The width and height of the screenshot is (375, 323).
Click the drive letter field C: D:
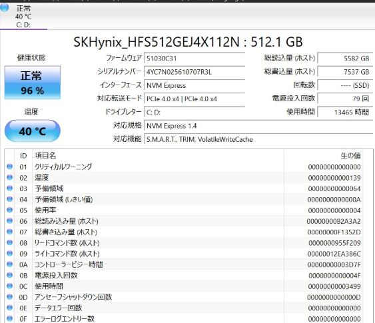pos(194,113)
